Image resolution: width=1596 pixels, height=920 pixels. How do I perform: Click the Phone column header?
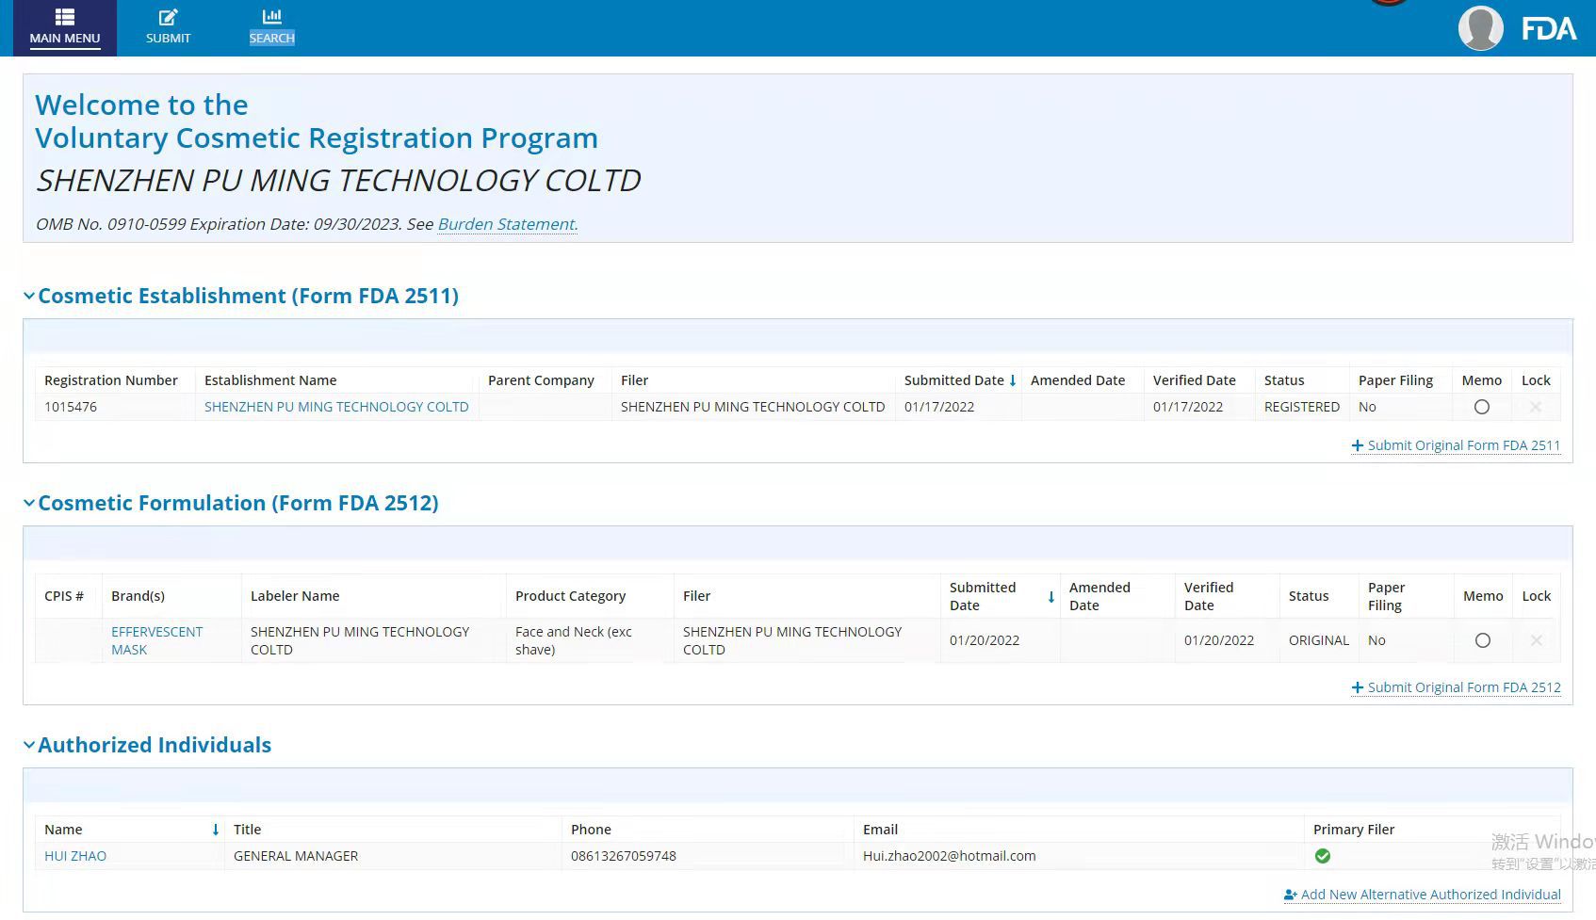[x=591, y=830]
